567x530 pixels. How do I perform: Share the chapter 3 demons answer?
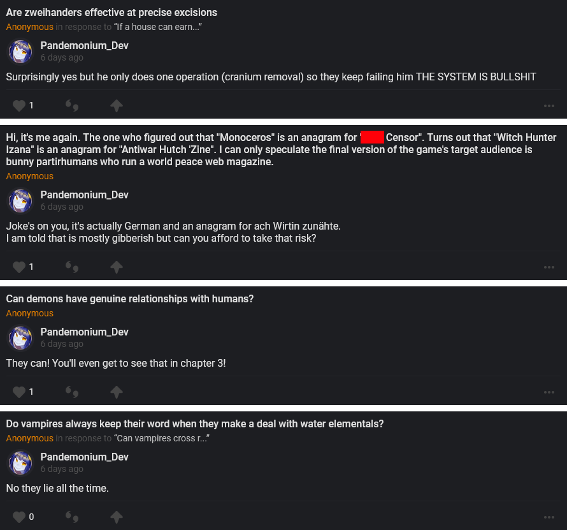pos(117,392)
